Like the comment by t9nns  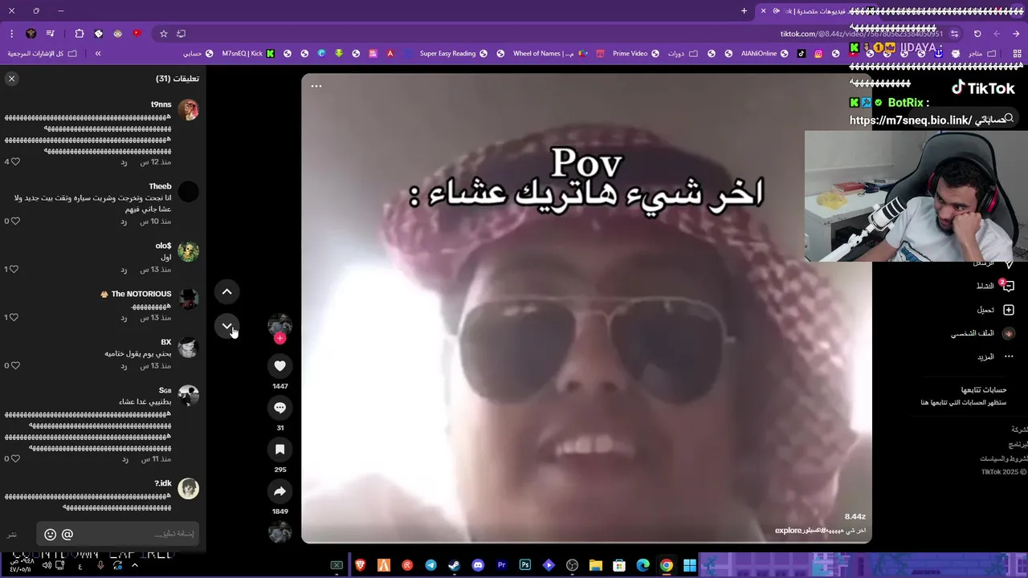(15, 161)
